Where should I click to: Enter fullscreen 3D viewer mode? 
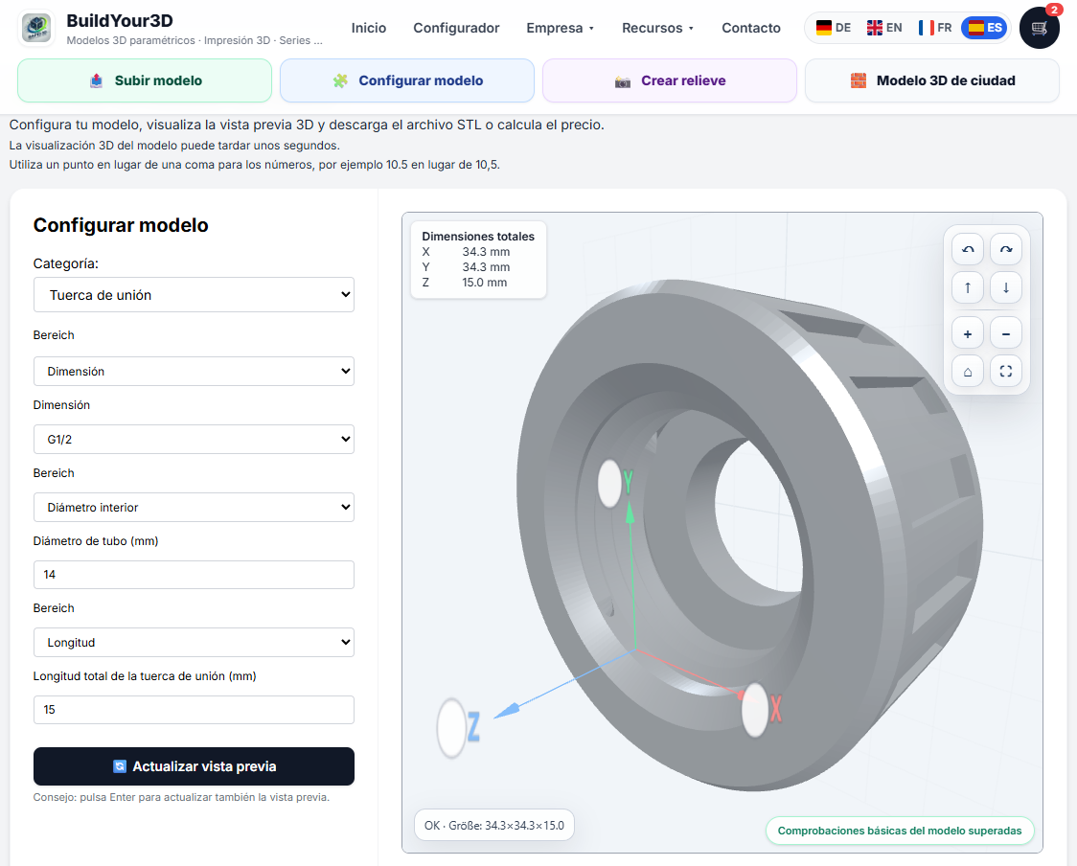tap(1005, 372)
